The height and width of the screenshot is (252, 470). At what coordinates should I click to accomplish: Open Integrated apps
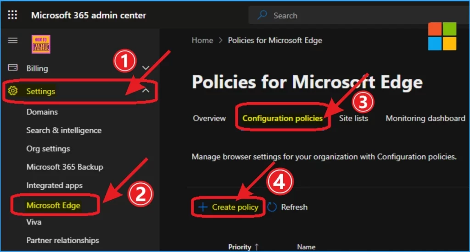tap(54, 186)
